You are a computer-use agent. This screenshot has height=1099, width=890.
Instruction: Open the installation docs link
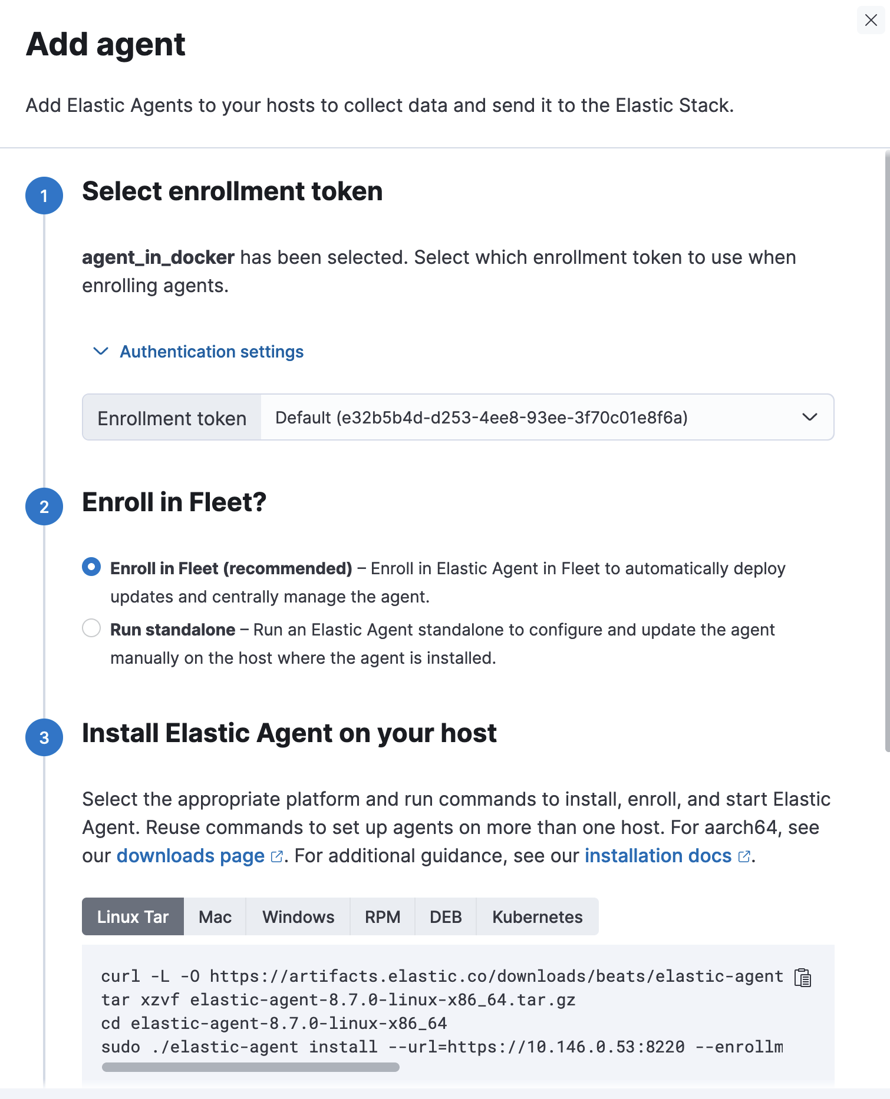click(x=658, y=856)
